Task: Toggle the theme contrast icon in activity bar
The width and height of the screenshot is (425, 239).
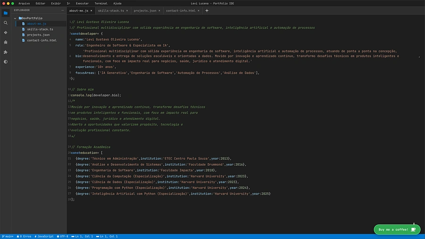Action: (x=6, y=61)
